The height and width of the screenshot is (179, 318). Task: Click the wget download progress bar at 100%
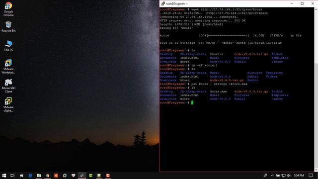[228, 35]
